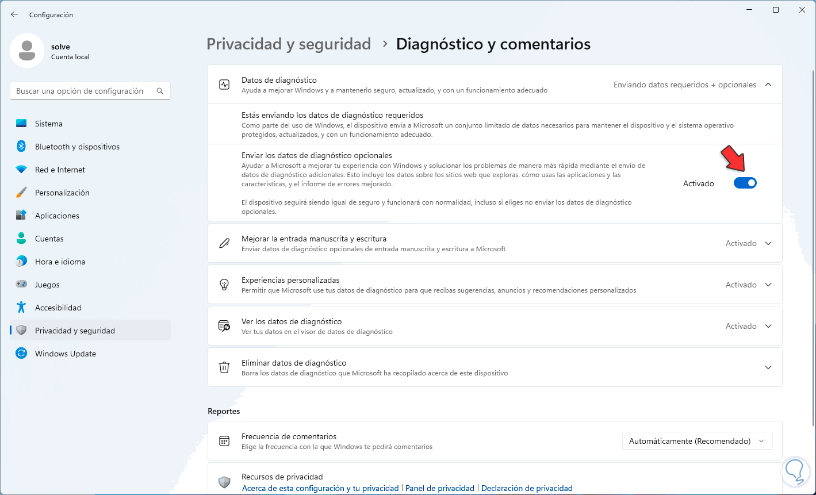Open Panel de privacidad link

coord(440,488)
